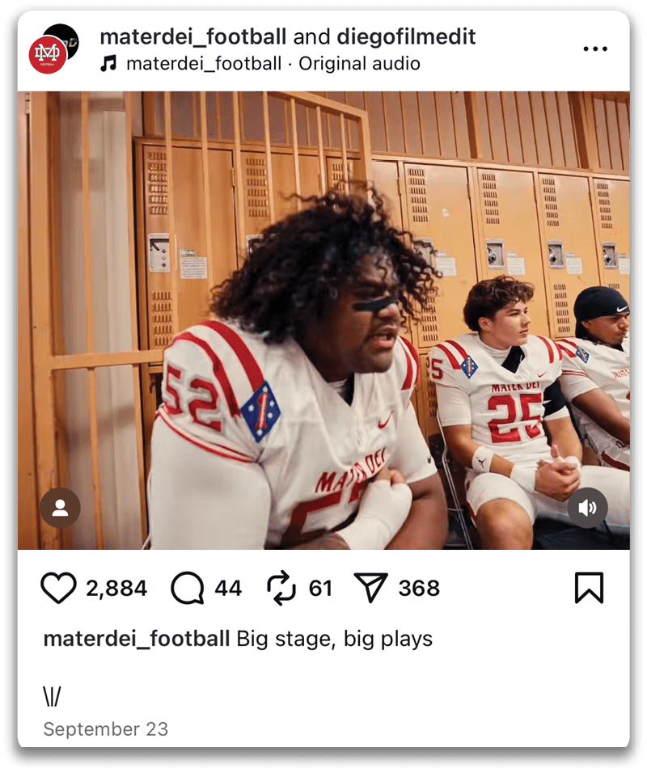This screenshot has height=777, width=647.
Task: Click the locker room video to pause it
Action: [x=323, y=323]
